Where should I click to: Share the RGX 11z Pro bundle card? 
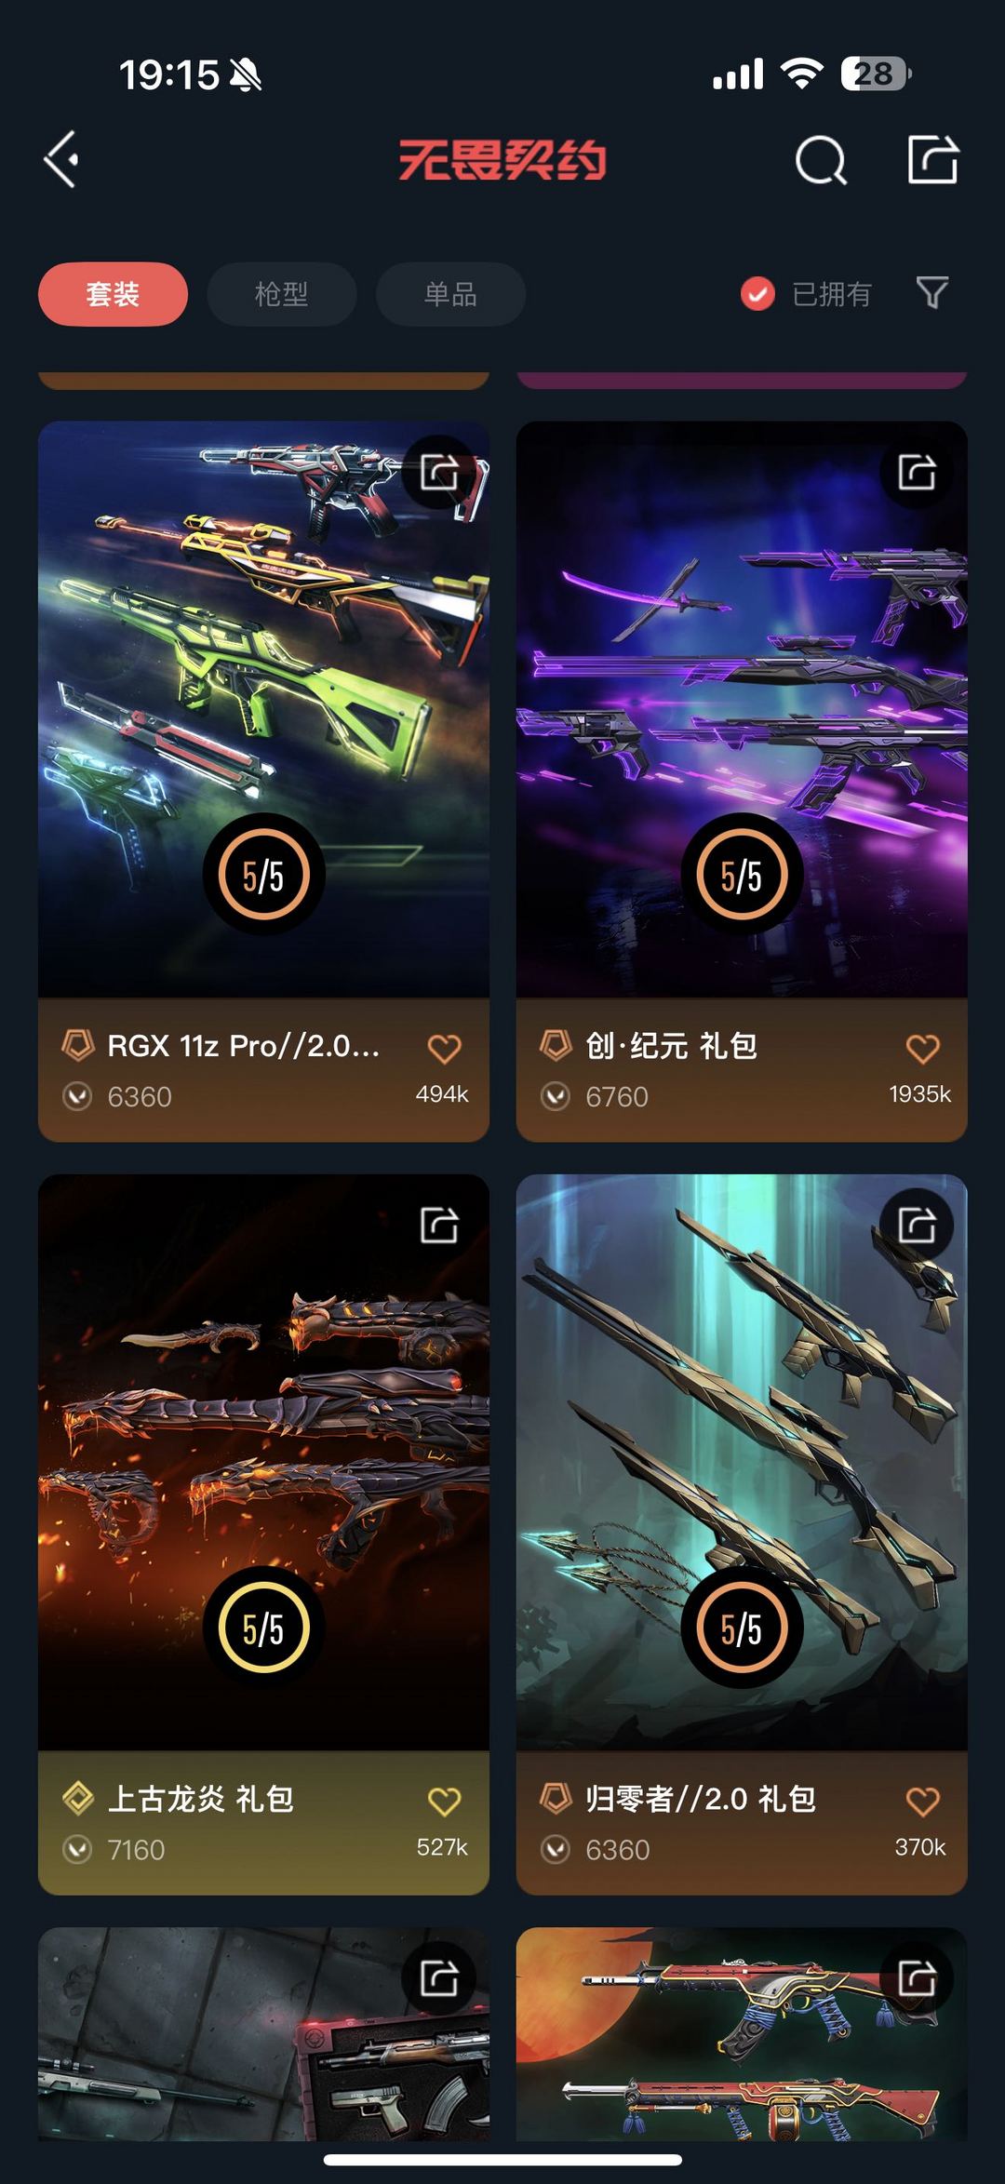click(x=439, y=472)
